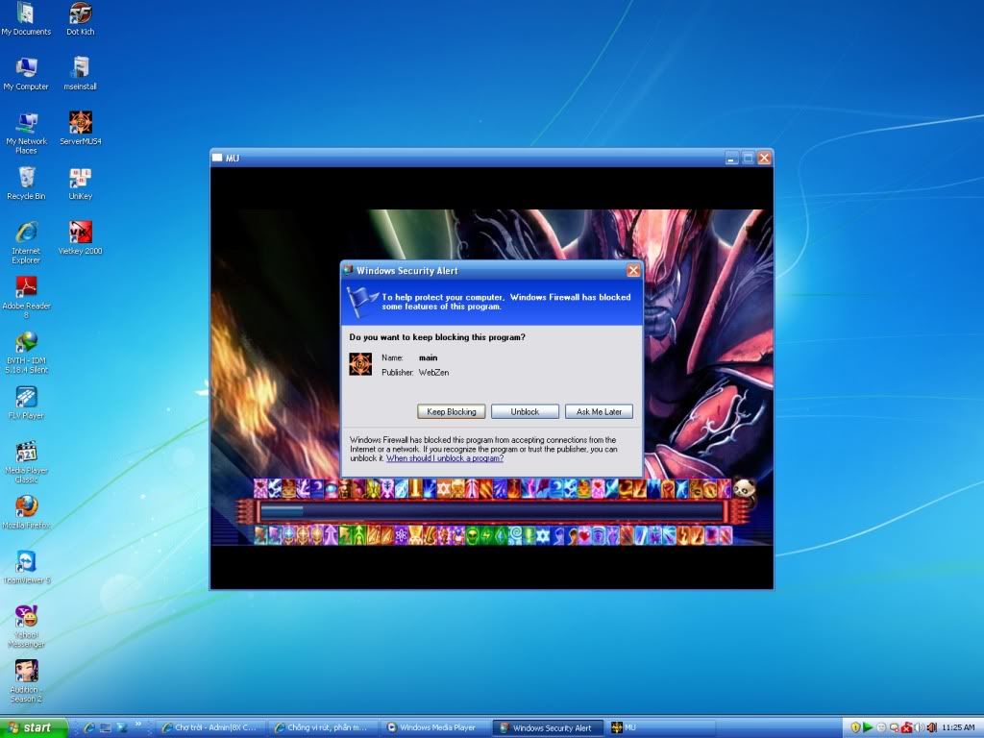The image size is (984, 738).
Task: Select the UniKey desktop icon
Action: coord(81,184)
